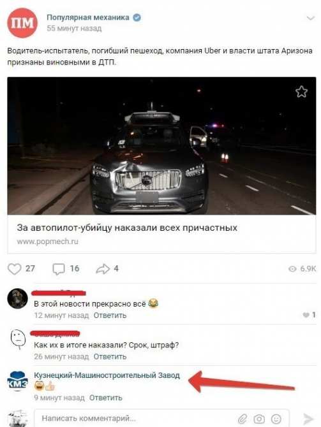The width and height of the screenshot is (321, 427).
Task: Share the post using arrow icon
Action: 103,269
